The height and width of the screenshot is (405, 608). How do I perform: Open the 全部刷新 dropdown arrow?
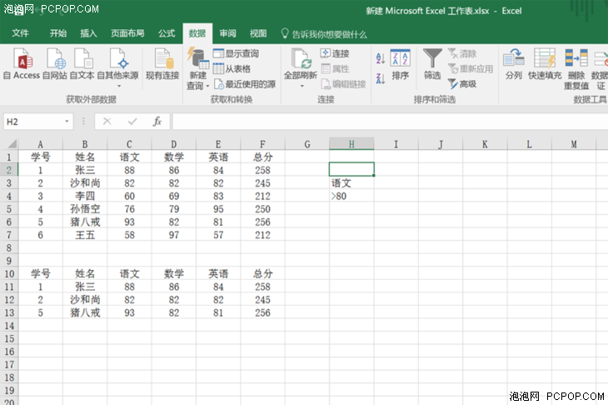coord(302,86)
